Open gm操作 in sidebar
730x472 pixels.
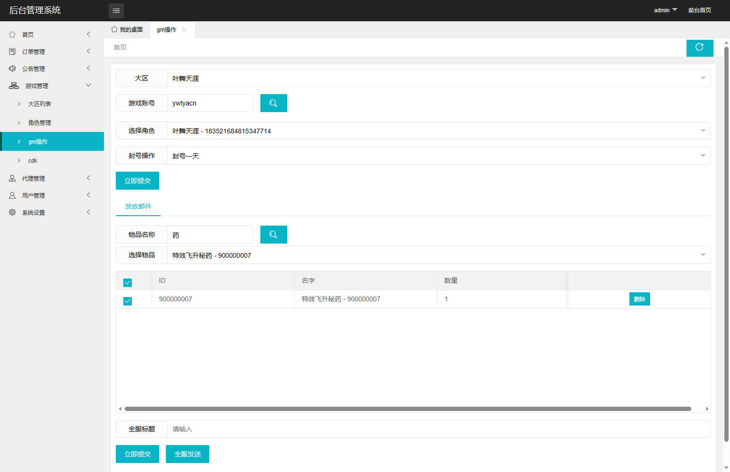point(52,141)
